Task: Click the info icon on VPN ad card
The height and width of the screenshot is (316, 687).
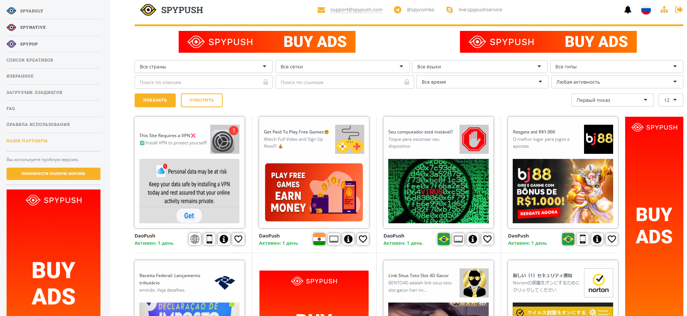Action: (x=224, y=239)
